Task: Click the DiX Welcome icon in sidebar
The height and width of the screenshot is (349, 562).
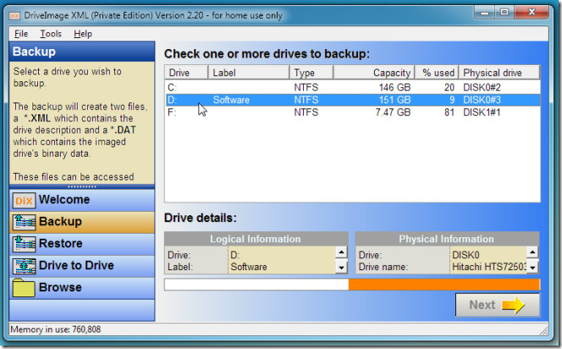Action: coord(24,200)
